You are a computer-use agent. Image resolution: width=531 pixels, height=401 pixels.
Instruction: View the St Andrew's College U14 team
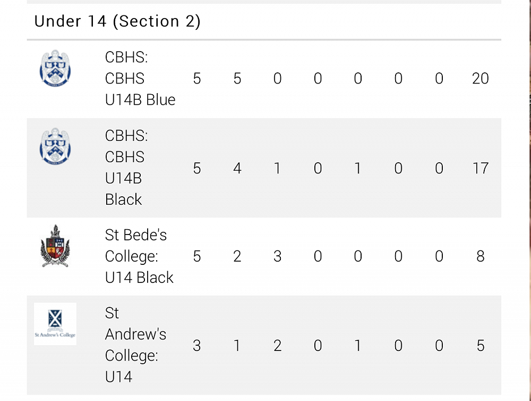pos(135,345)
